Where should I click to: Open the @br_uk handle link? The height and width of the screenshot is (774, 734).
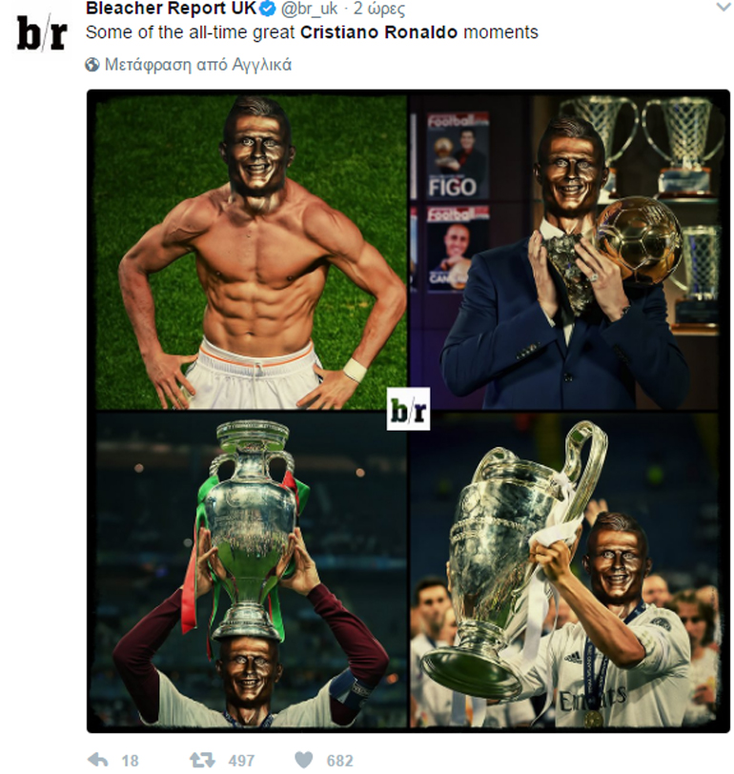click(310, 9)
